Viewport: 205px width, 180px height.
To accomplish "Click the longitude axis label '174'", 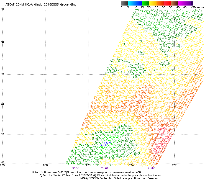I will (x=131, y=165).
